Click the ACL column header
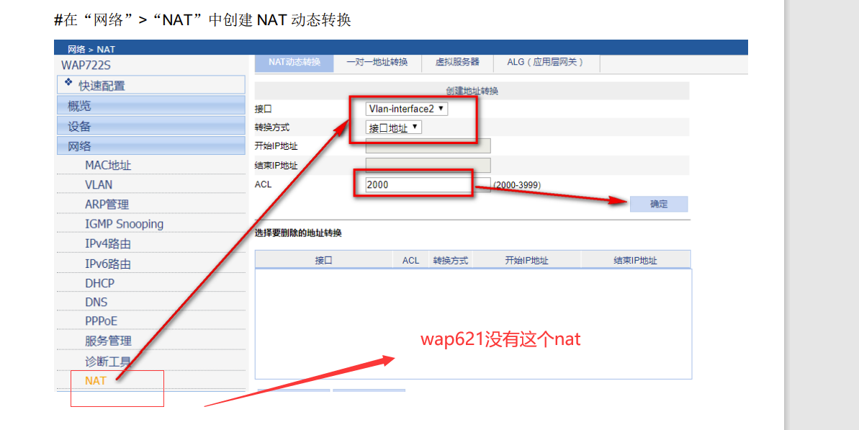This screenshot has width=859, height=430. point(410,260)
